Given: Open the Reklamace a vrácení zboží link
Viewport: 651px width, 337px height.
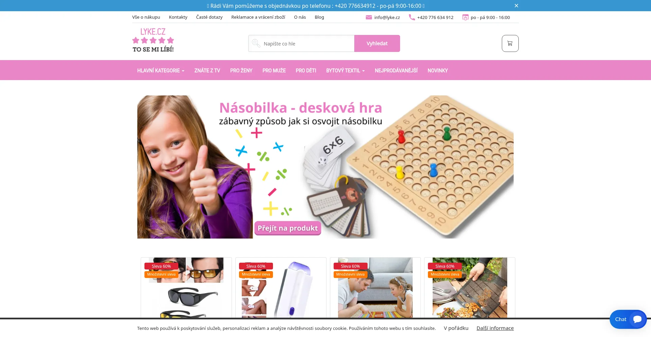Looking at the screenshot, I should 258,17.
